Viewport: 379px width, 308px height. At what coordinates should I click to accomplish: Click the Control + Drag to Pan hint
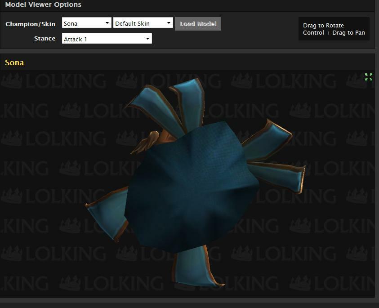click(334, 33)
